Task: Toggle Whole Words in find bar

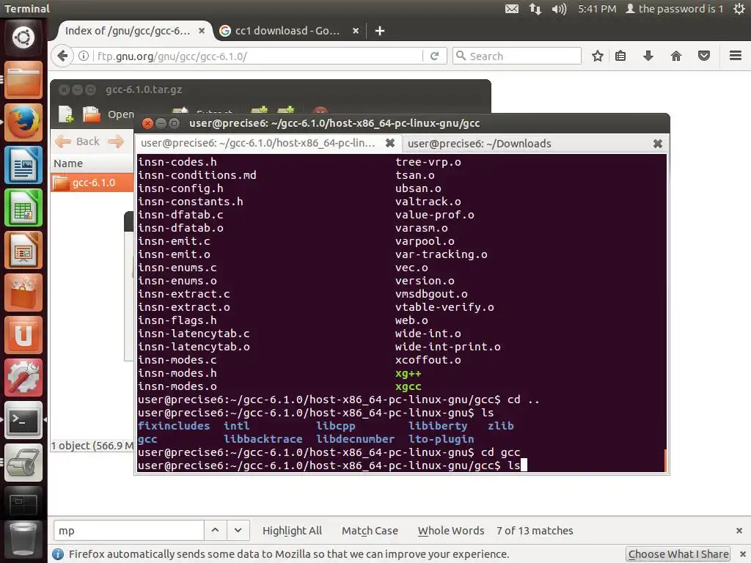Action: point(451,531)
